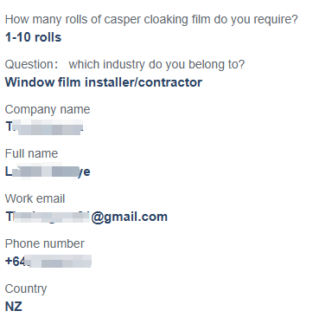Select the NZ country value
The width and height of the screenshot is (319, 324).
tap(14, 307)
